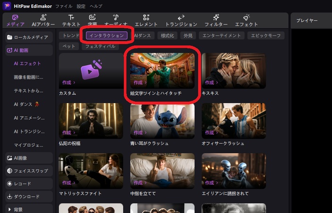
Task: Click 作成 on the オフィサークラッシュ card
Action: pyautogui.click(x=211, y=133)
